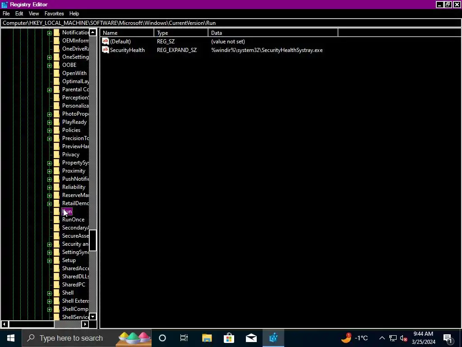
Task: Open the View menu
Action: coord(34,14)
